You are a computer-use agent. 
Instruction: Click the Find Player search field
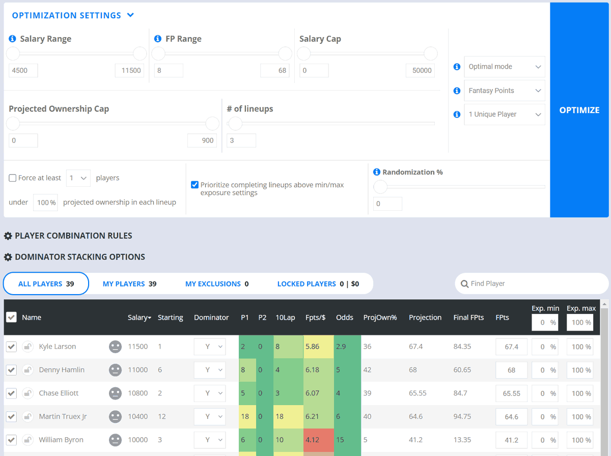[x=532, y=284]
